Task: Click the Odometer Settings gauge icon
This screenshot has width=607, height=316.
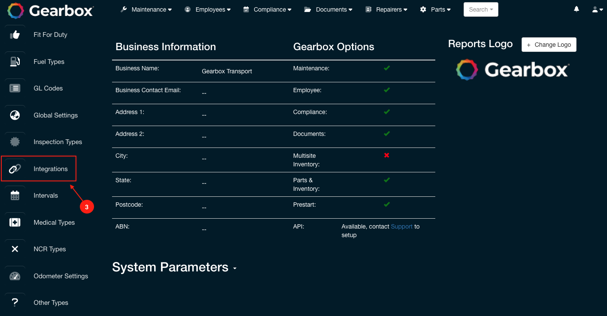Action: pos(15,276)
